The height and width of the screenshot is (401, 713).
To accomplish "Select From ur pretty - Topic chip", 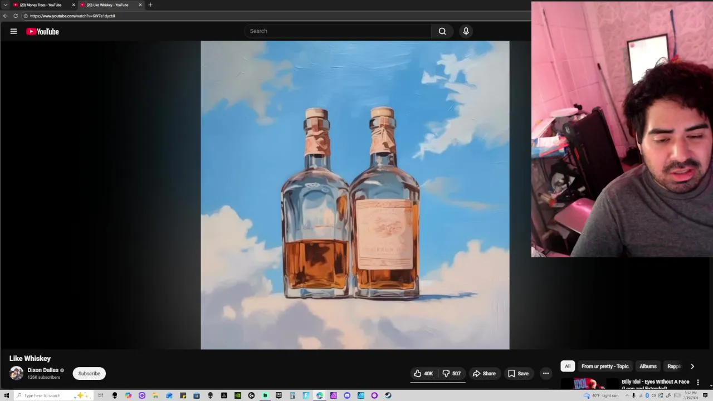I will click(605, 366).
